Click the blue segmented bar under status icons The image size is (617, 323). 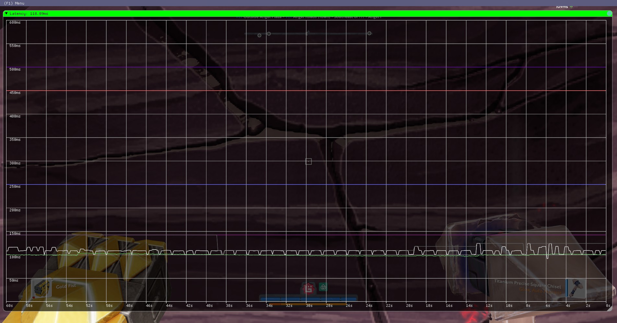308,299
